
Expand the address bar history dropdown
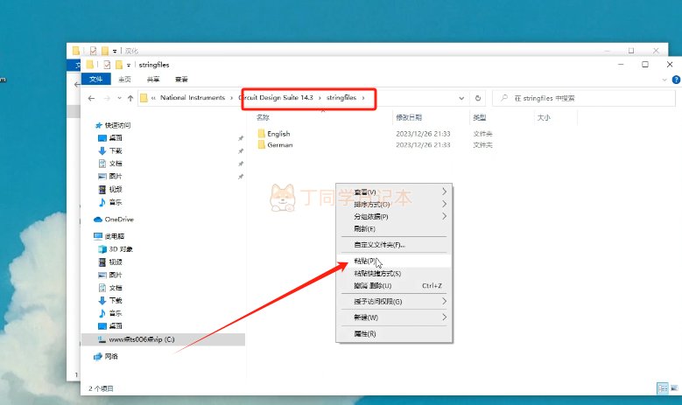pos(461,98)
